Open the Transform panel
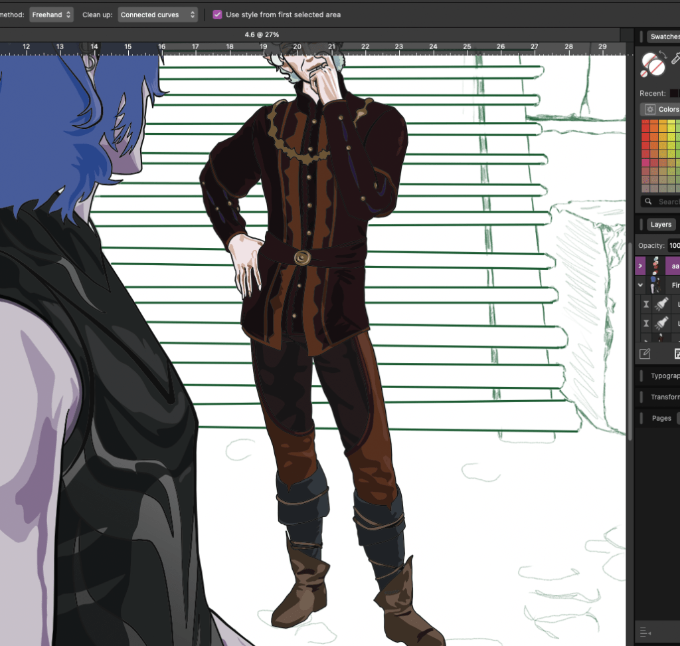680x646 pixels. (x=664, y=397)
